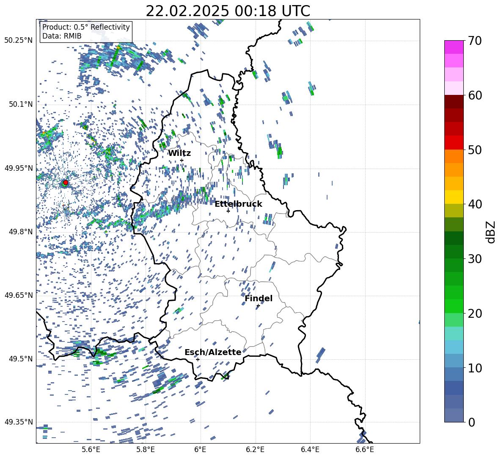Image resolution: width=501 pixels, height=458 pixels.
Task: Click the 50.25°N latitude label
Action: (19, 41)
